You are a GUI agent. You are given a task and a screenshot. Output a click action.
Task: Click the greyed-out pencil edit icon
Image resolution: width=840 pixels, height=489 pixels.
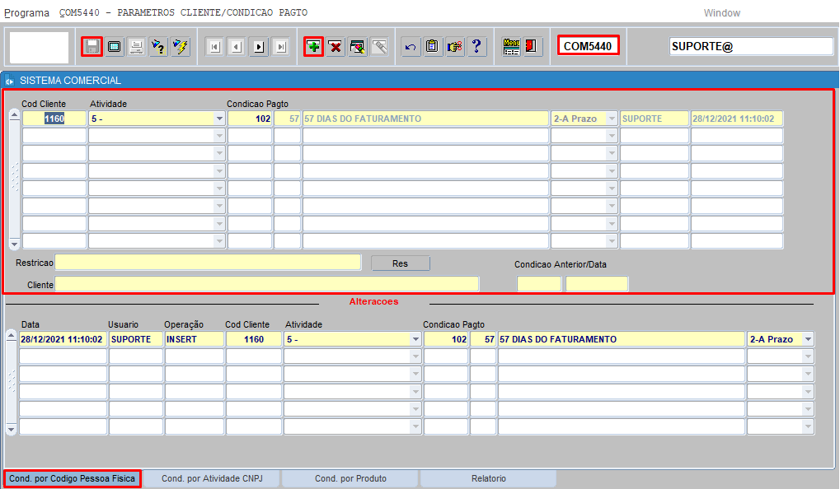[x=379, y=47]
